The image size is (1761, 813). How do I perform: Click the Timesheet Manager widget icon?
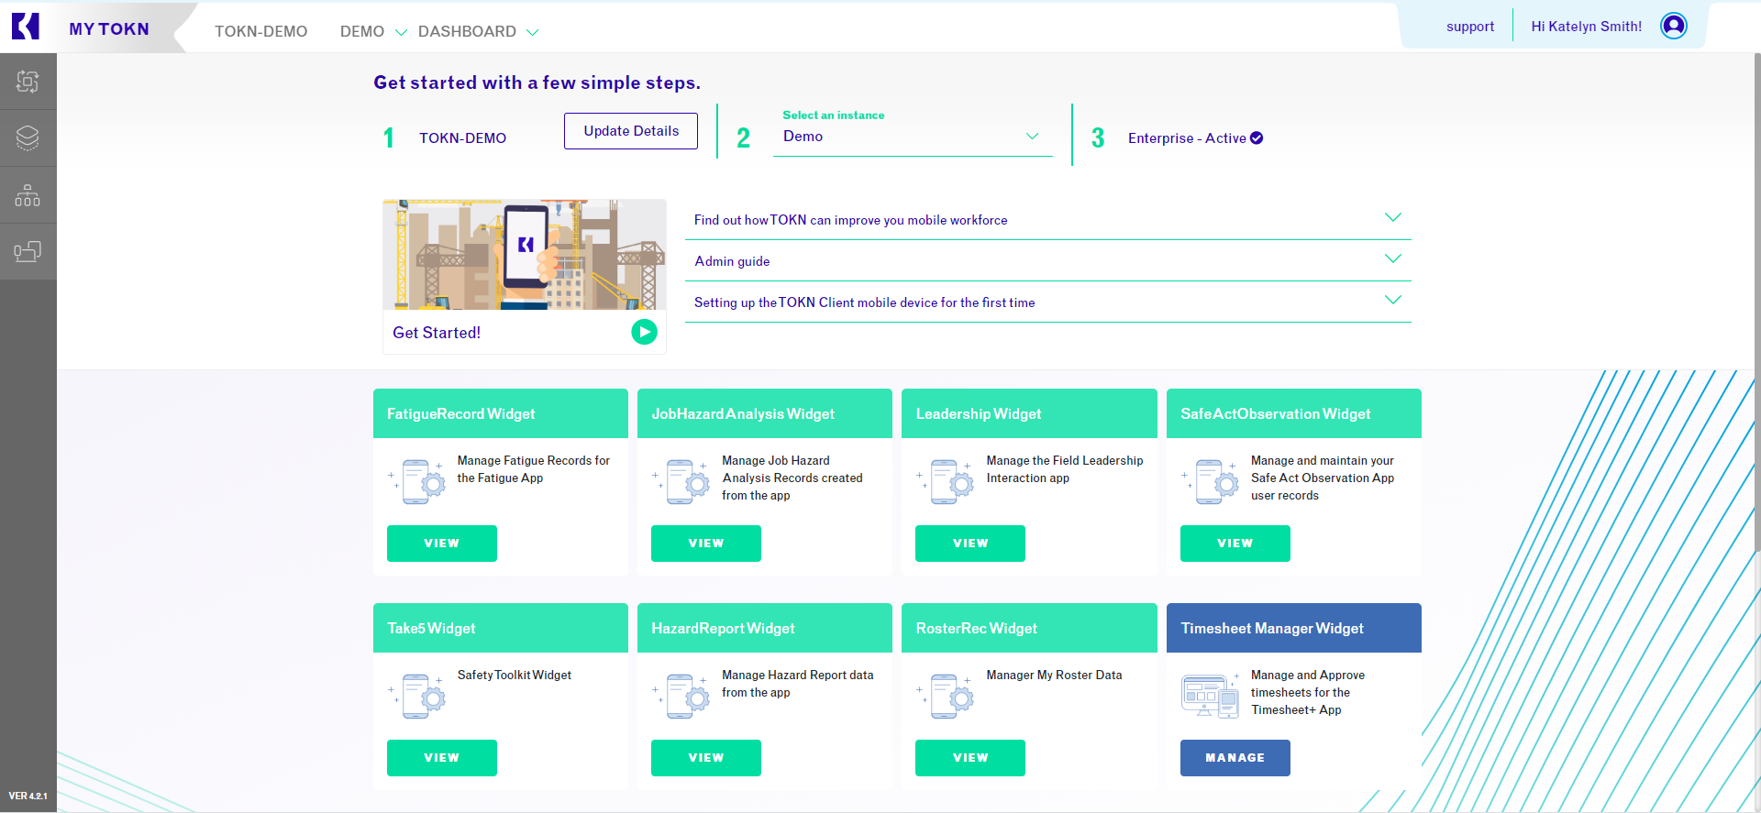click(1210, 696)
